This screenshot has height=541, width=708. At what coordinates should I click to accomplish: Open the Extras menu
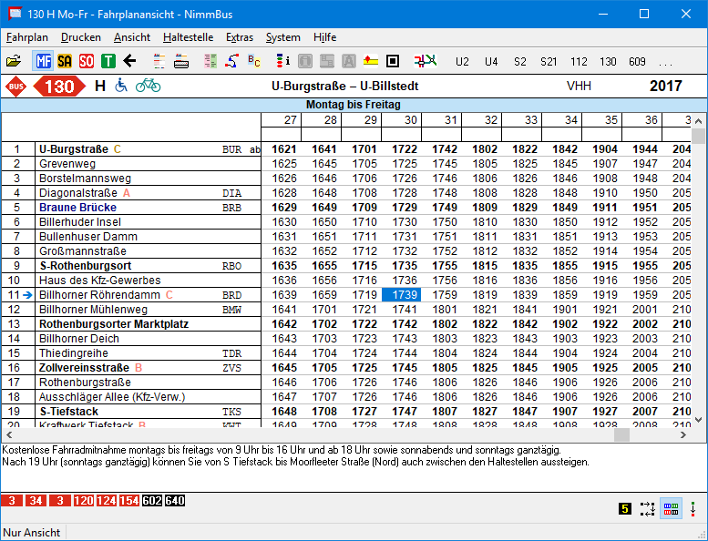pos(240,37)
